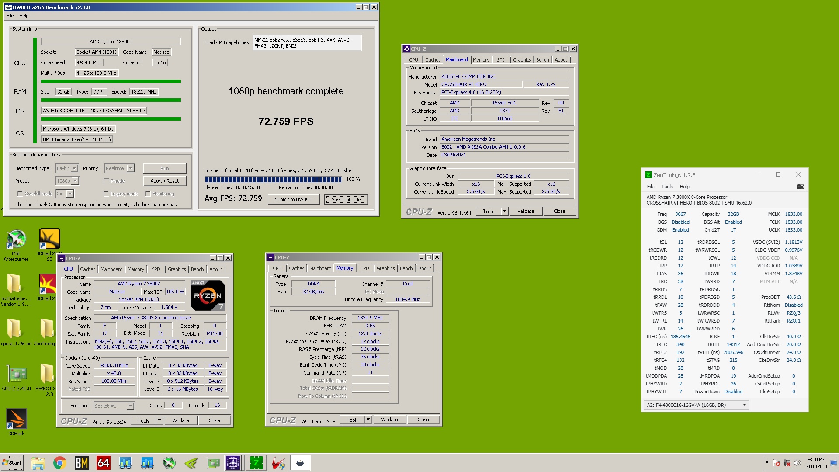Image resolution: width=839 pixels, height=472 pixels.
Task: Switch to Graphics tab in CPU-Z CPU window
Action: coord(177,269)
